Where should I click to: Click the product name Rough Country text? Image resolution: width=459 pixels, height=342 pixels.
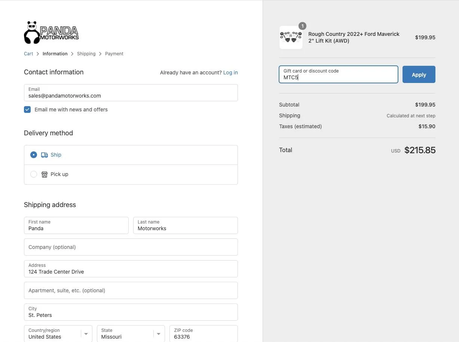pos(354,37)
